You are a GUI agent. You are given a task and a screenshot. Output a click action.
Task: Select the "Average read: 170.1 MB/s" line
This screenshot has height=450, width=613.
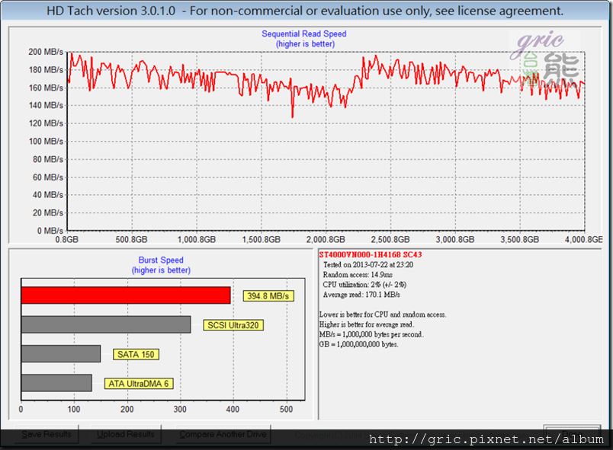tap(361, 295)
